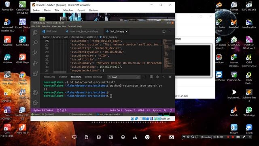Image resolution: width=259 pixels, height=146 pixels.
Task: Open the VS Code Search icon
Action: [35, 43]
